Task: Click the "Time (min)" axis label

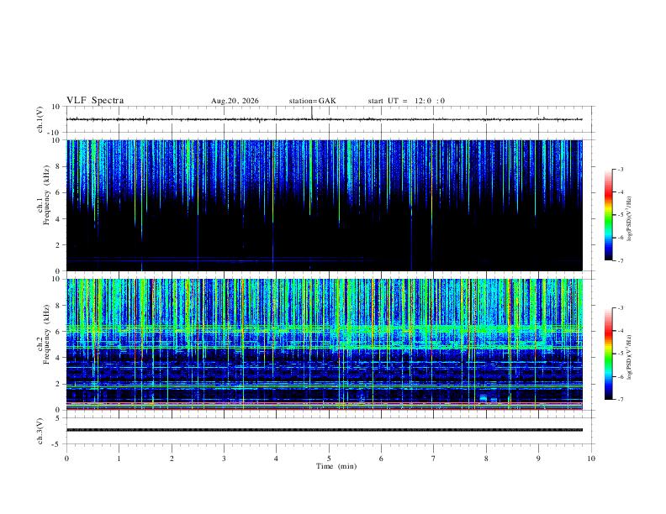Action: click(336, 466)
